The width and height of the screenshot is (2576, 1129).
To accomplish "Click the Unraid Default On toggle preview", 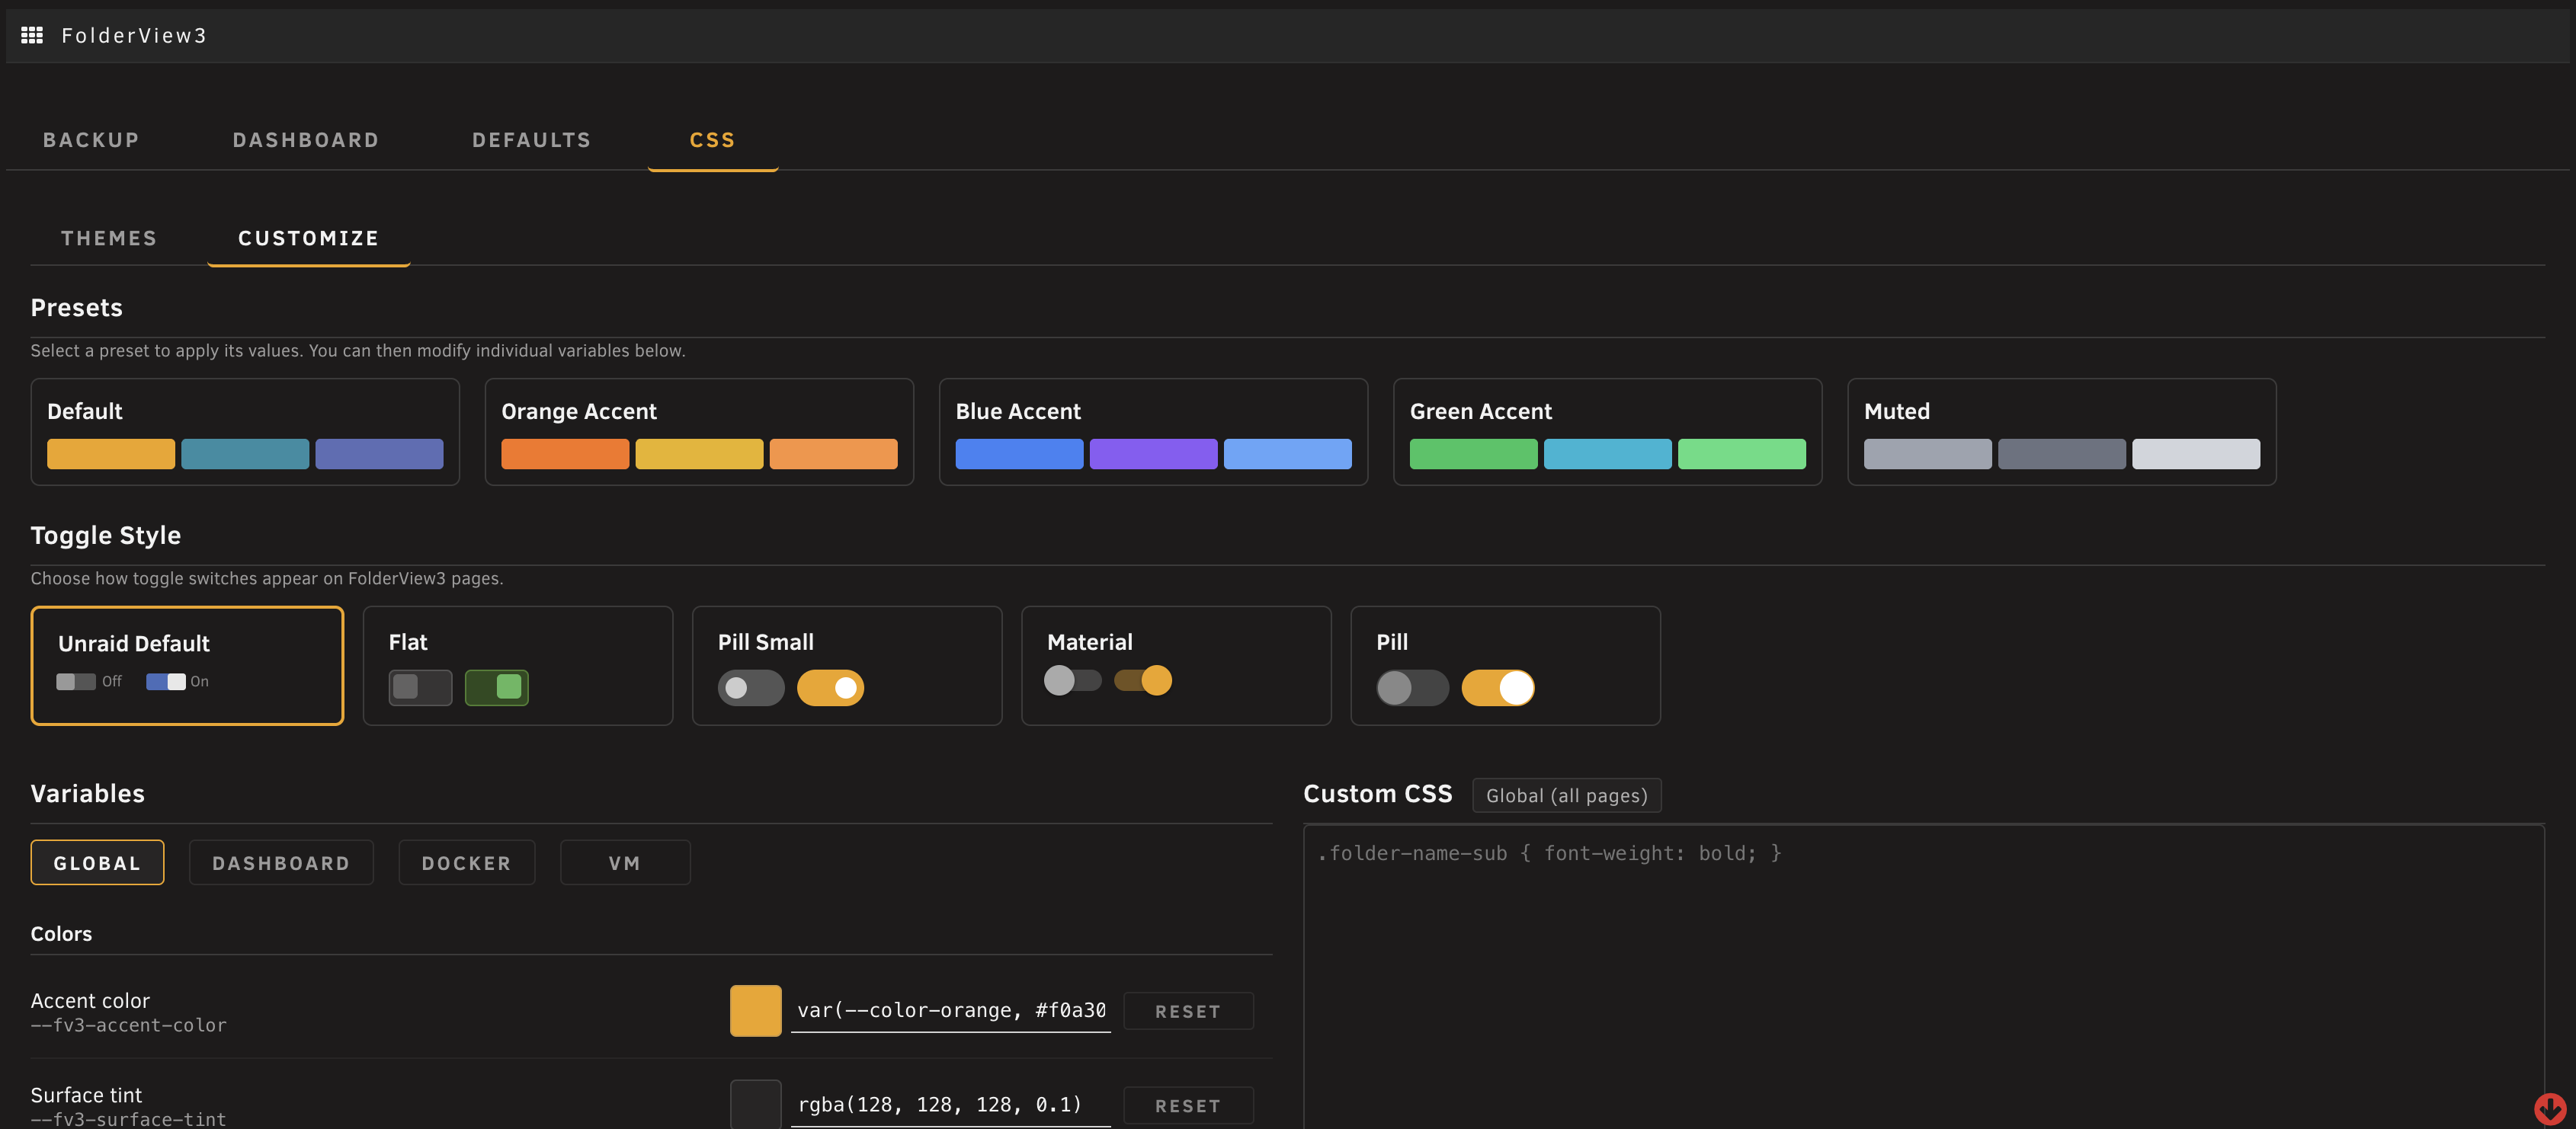I will pyautogui.click(x=166, y=681).
